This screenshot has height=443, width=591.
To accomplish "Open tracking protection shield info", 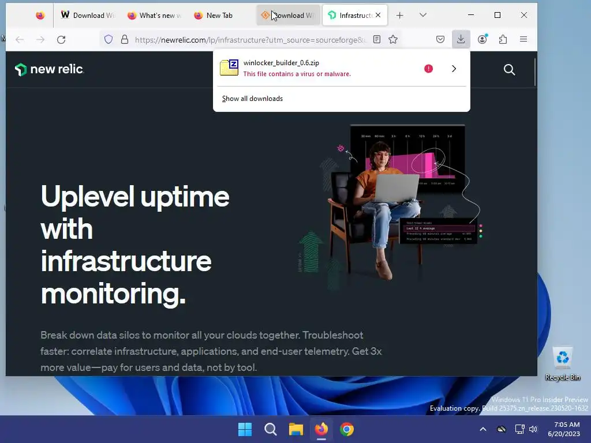I will (x=109, y=40).
